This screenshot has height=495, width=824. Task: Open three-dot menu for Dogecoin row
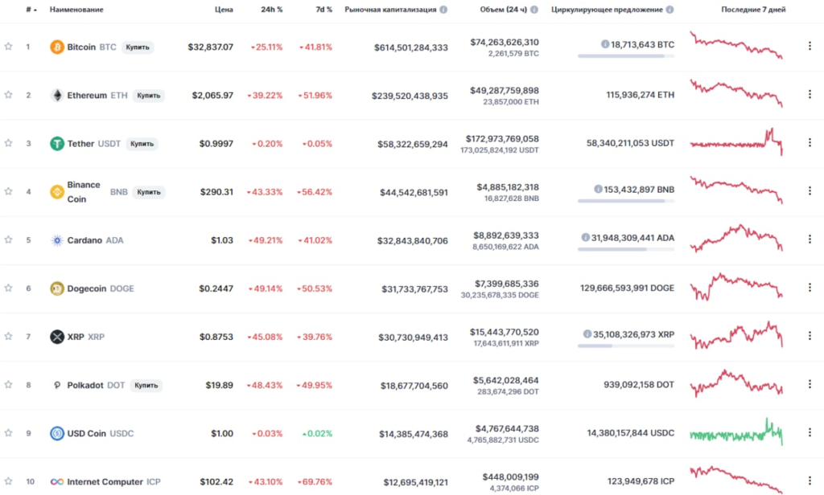point(810,288)
